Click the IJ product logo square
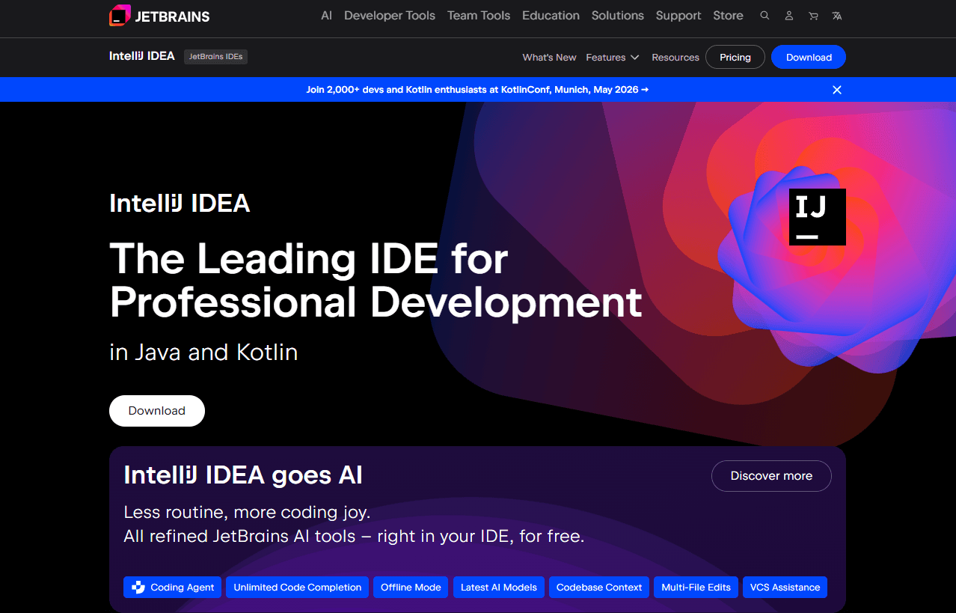 pos(818,217)
